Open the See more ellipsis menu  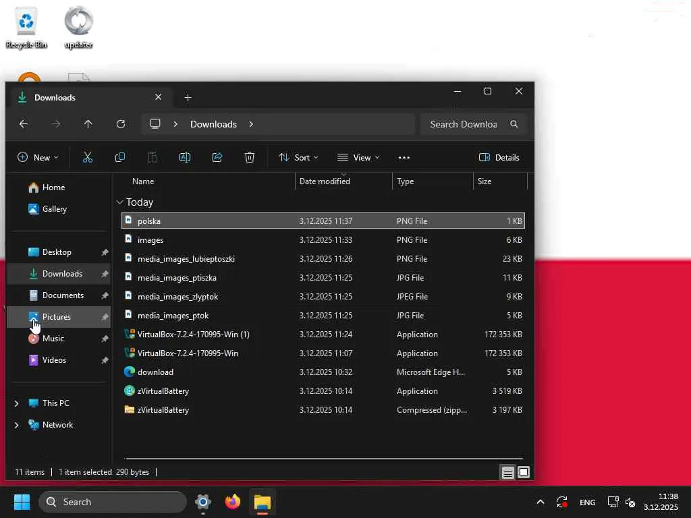404,157
